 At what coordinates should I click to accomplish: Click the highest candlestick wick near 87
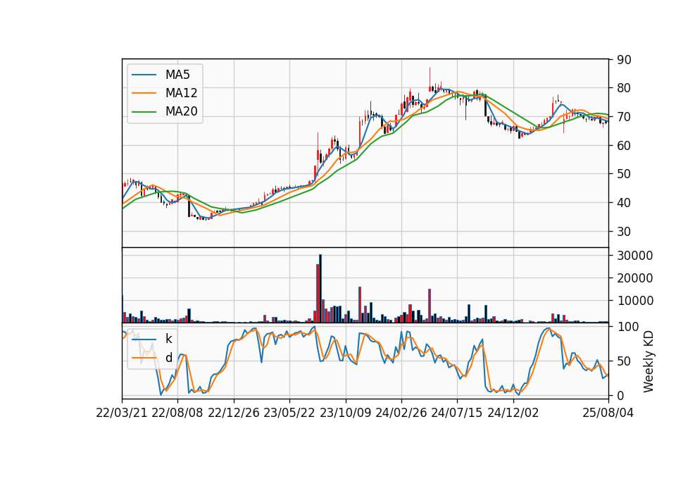(x=430, y=77)
